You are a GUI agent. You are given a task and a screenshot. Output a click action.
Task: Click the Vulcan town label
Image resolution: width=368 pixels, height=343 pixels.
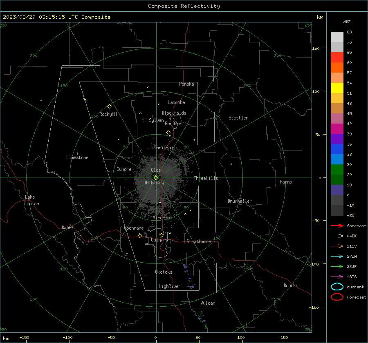[x=208, y=303]
